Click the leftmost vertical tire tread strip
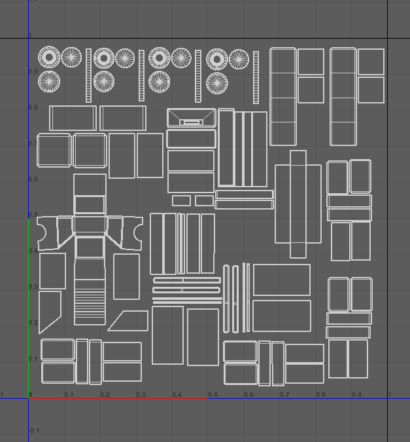 pos(89,75)
